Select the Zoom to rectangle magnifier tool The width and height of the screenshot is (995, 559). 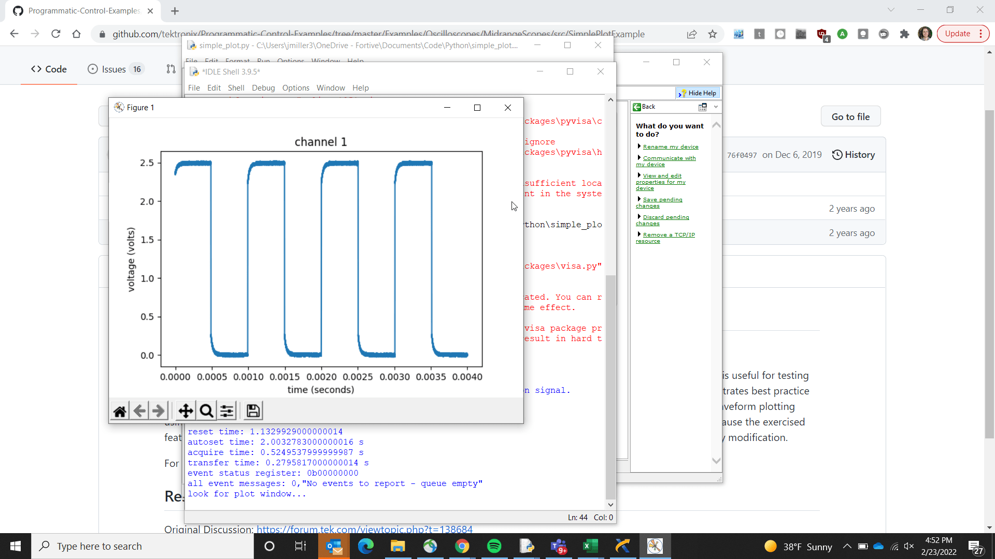pos(206,411)
